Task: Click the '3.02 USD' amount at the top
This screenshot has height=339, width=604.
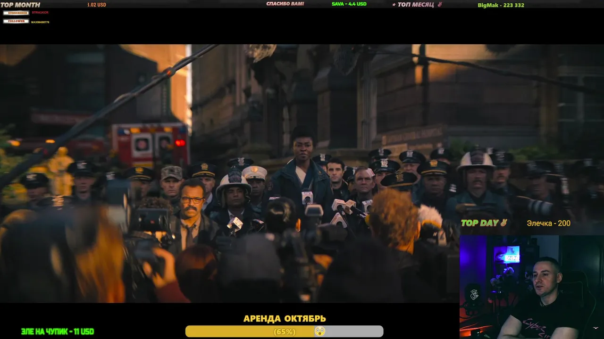Action: [x=97, y=5]
